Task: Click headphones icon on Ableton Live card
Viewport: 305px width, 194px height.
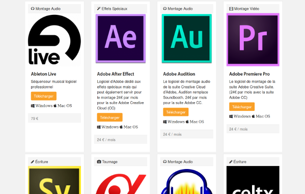Action: click(x=33, y=9)
